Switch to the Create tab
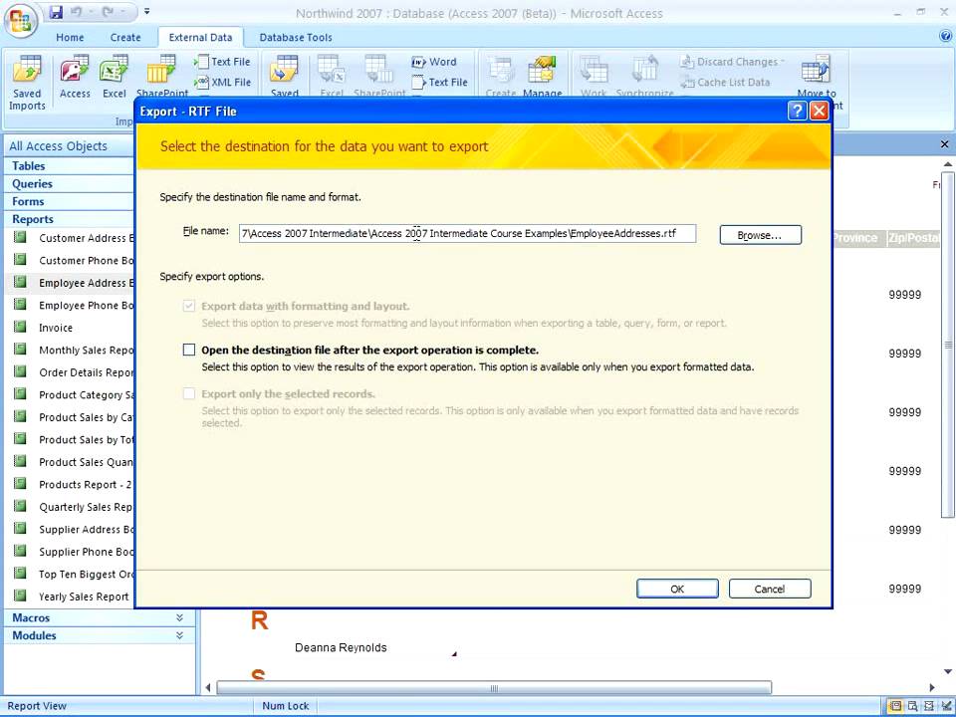956x717 pixels. (x=125, y=37)
